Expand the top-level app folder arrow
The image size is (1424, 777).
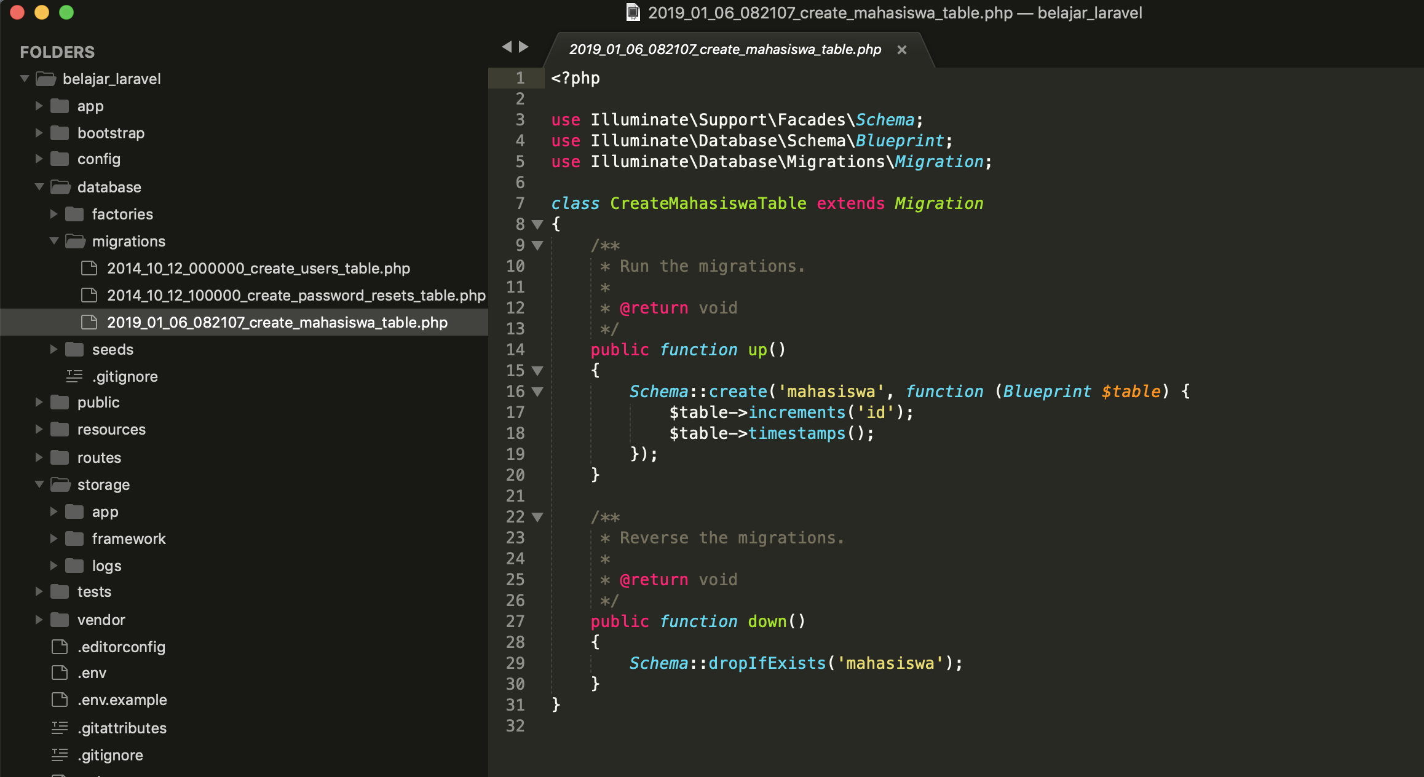click(39, 106)
